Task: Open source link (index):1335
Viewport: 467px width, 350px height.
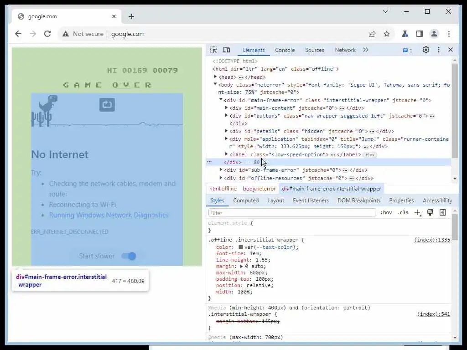Action: tap(432, 240)
